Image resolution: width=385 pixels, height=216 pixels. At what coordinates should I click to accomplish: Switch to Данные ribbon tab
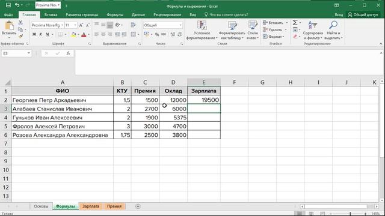click(138, 14)
